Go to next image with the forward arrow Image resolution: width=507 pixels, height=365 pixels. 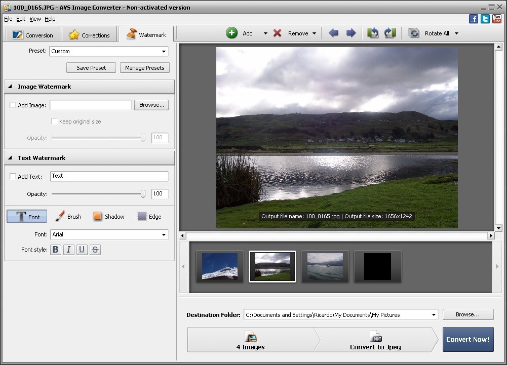(x=351, y=32)
